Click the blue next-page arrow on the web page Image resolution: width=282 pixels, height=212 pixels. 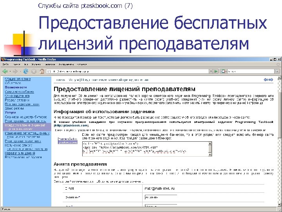[271, 80]
